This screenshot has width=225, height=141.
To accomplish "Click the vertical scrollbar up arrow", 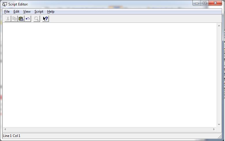I will [x=219, y=26].
